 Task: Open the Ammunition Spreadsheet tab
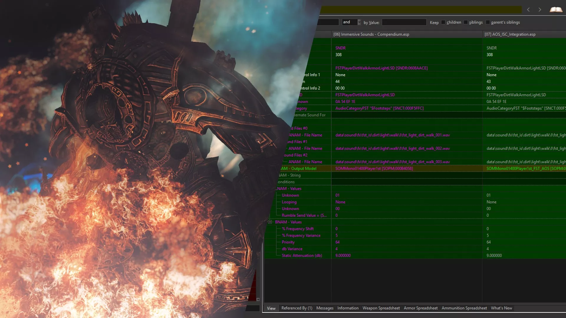(464, 308)
